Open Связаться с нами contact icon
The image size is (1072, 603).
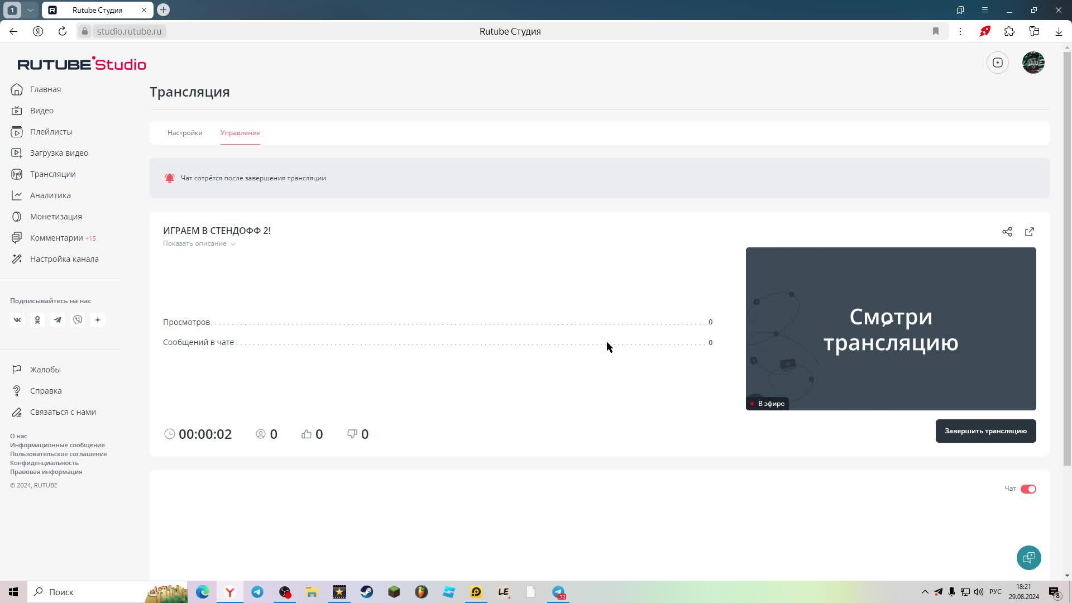(x=17, y=412)
